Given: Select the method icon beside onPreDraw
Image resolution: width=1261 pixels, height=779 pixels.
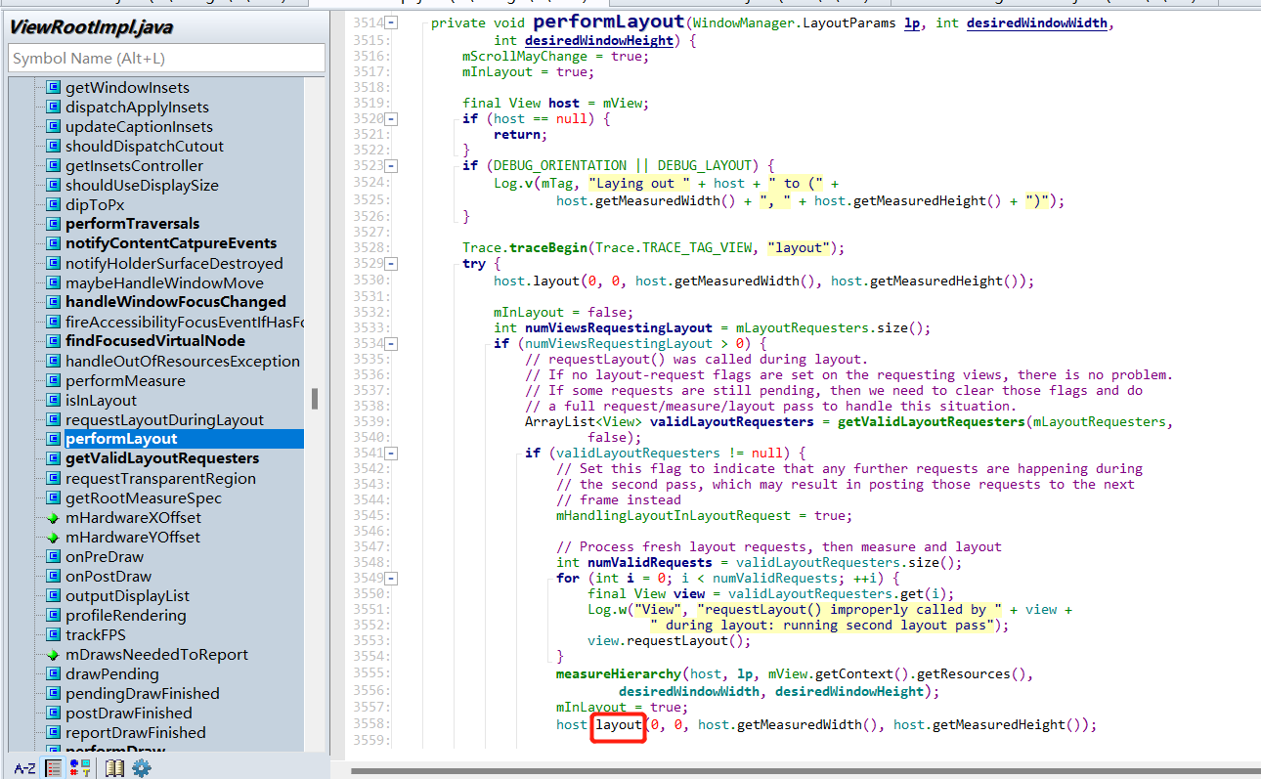Looking at the screenshot, I should (53, 557).
